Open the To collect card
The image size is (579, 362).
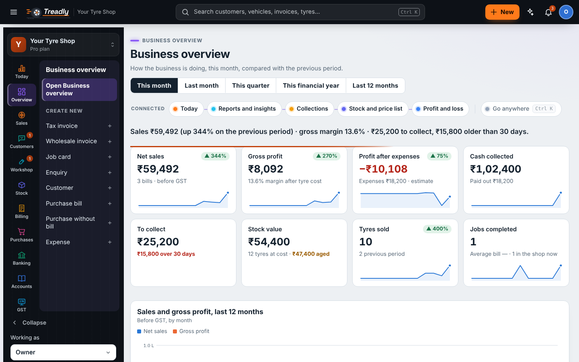[x=183, y=253]
